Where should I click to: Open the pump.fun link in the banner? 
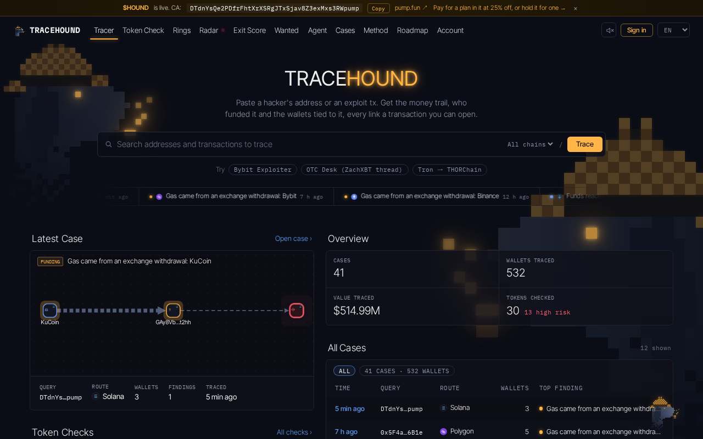411,8
